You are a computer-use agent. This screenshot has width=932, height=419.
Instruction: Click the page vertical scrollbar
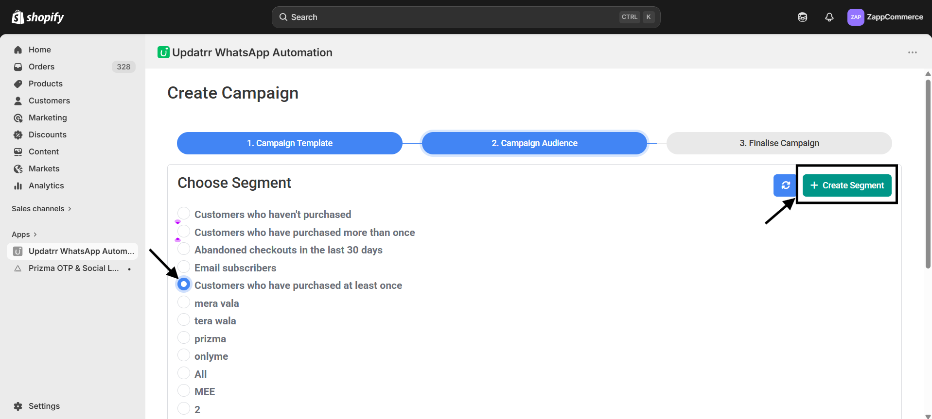(928, 175)
